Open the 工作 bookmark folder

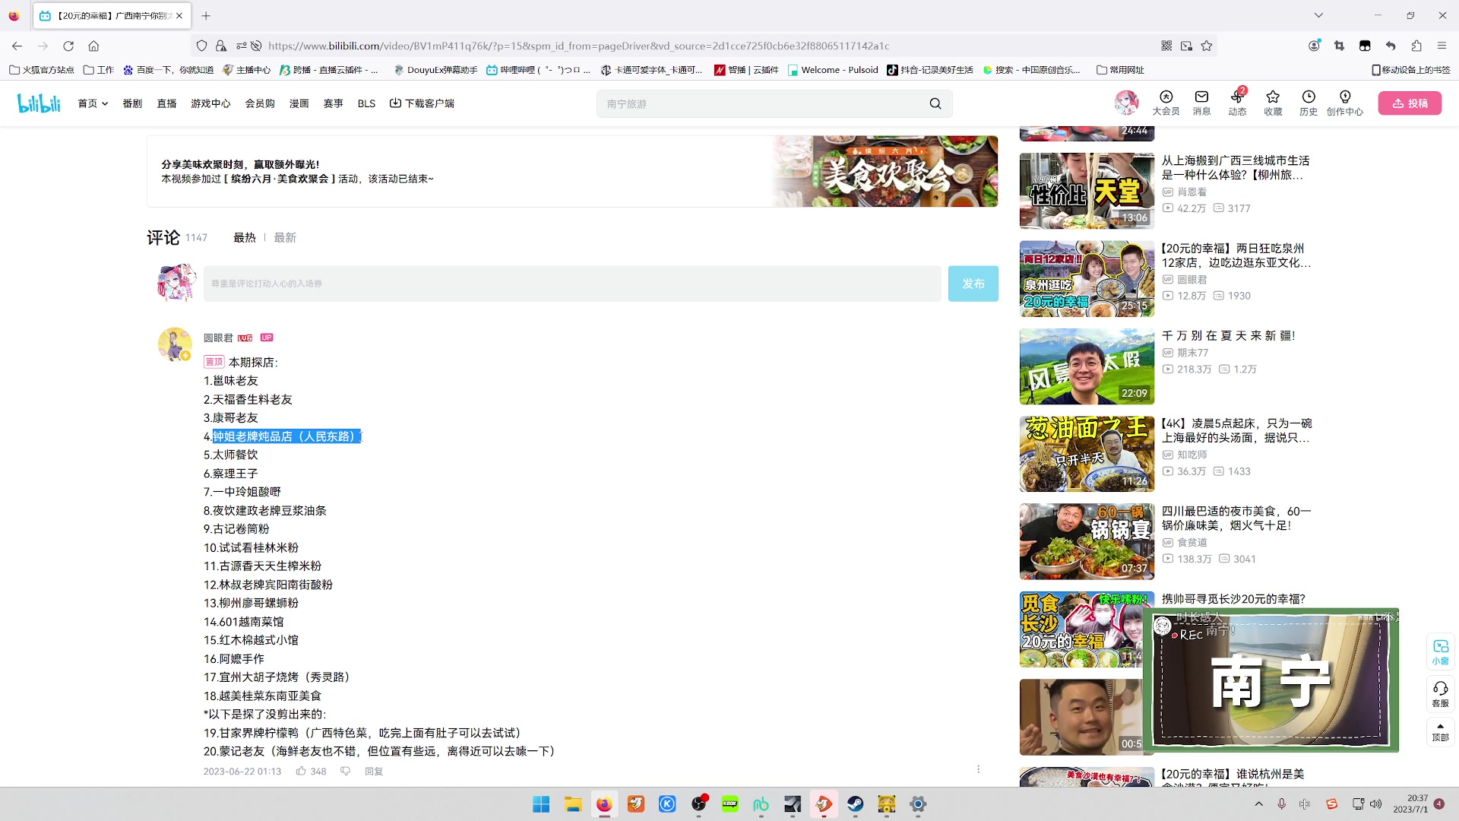[x=98, y=69]
